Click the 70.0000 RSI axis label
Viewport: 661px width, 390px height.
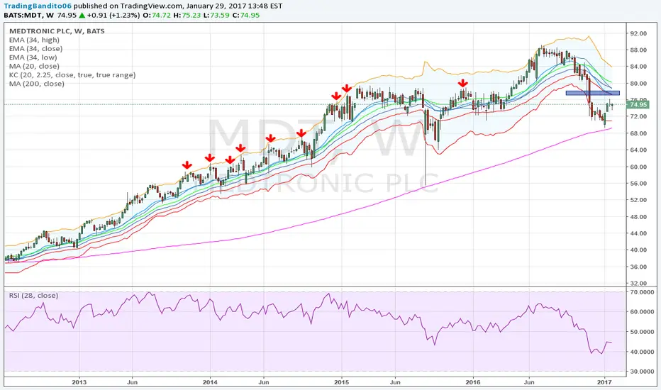pos(643,291)
